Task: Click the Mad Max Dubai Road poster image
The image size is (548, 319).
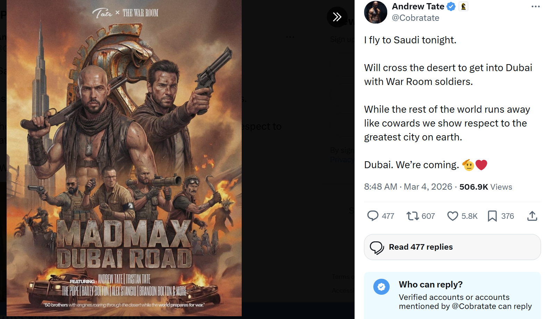Action: pyautogui.click(x=124, y=158)
